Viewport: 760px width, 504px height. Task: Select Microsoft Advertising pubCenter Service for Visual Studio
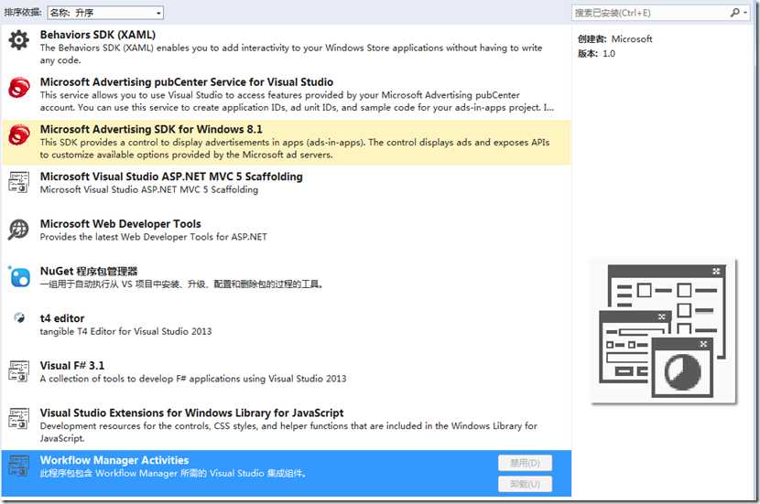coord(187,81)
